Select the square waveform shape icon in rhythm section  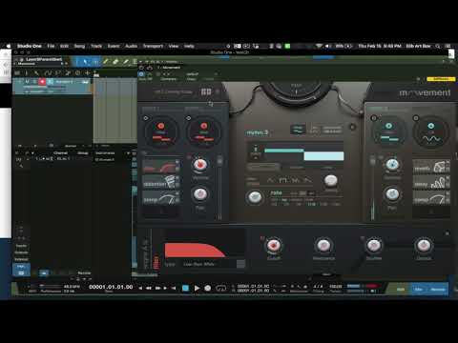pos(282,180)
